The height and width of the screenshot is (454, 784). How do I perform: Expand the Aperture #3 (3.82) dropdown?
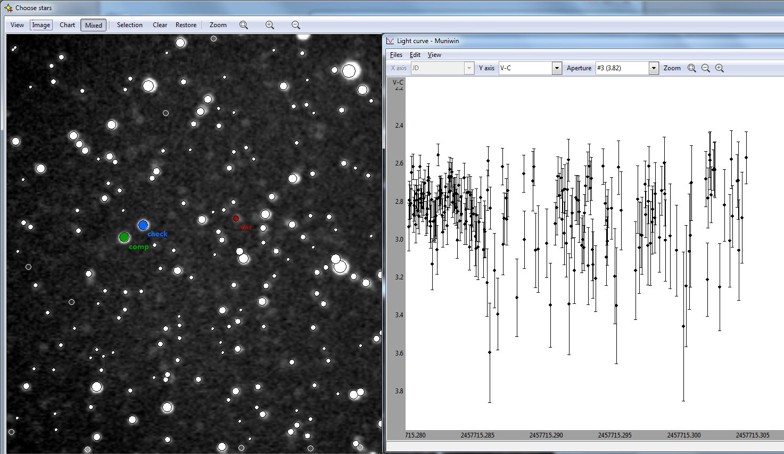654,68
